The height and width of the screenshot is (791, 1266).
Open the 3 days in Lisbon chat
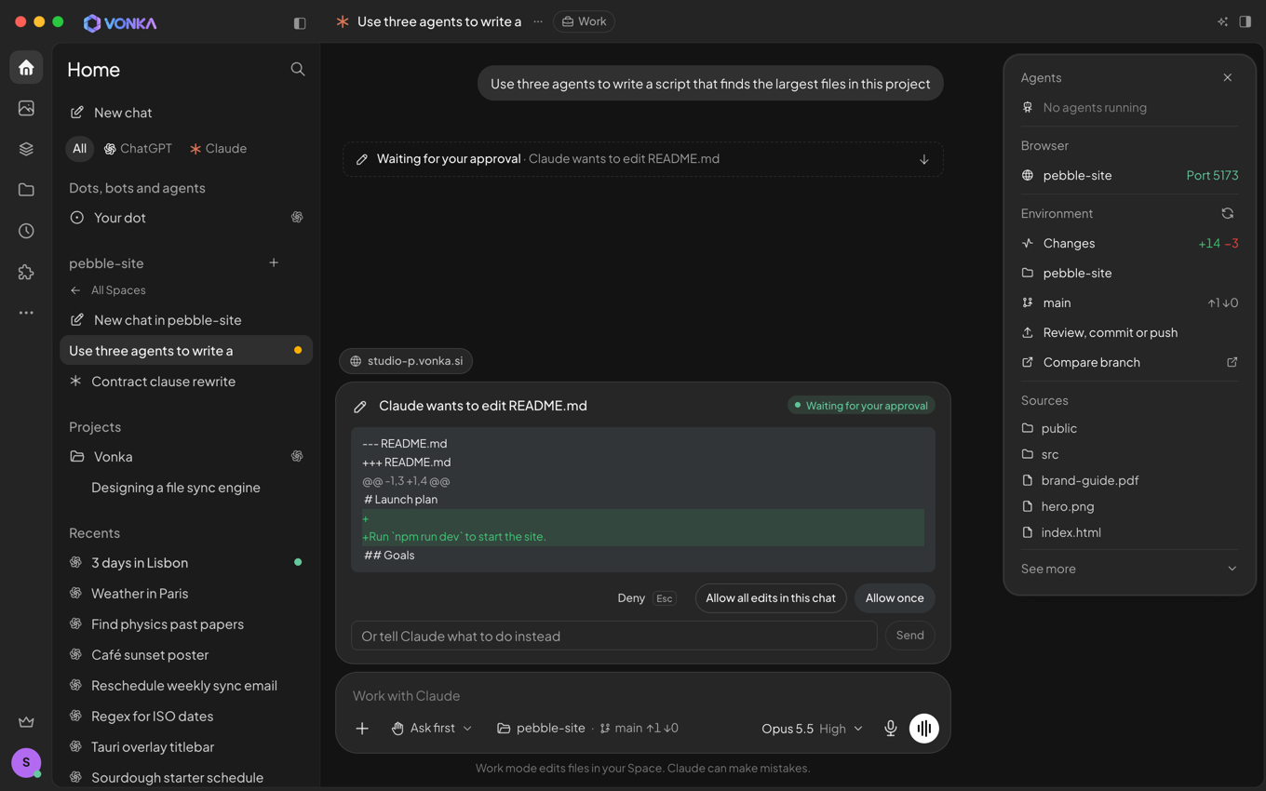coord(186,563)
